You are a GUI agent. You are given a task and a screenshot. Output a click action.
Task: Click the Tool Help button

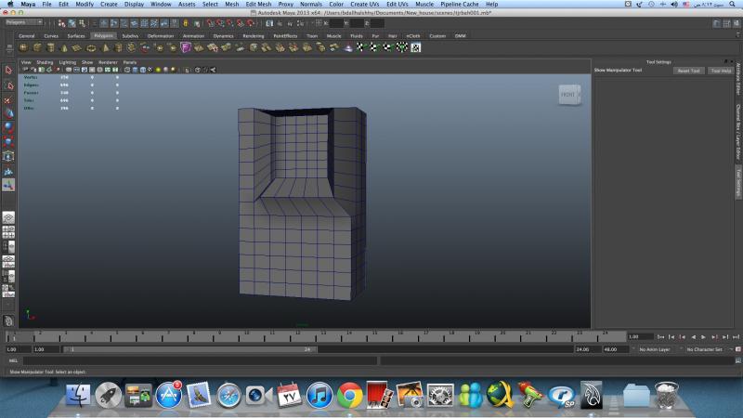pyautogui.click(x=720, y=71)
